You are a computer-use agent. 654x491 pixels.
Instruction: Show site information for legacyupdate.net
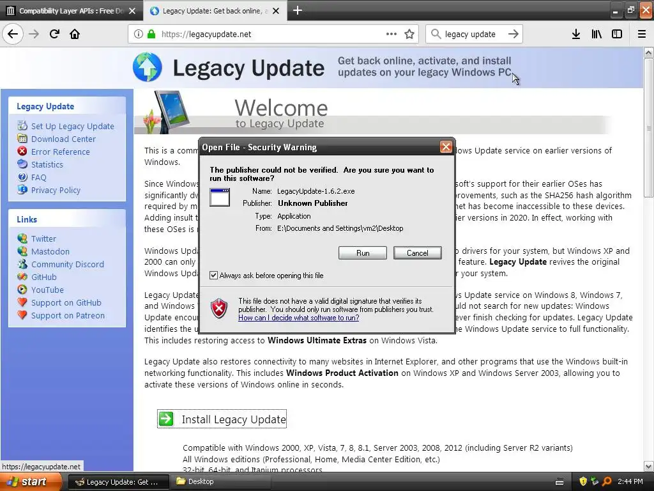pos(139,35)
